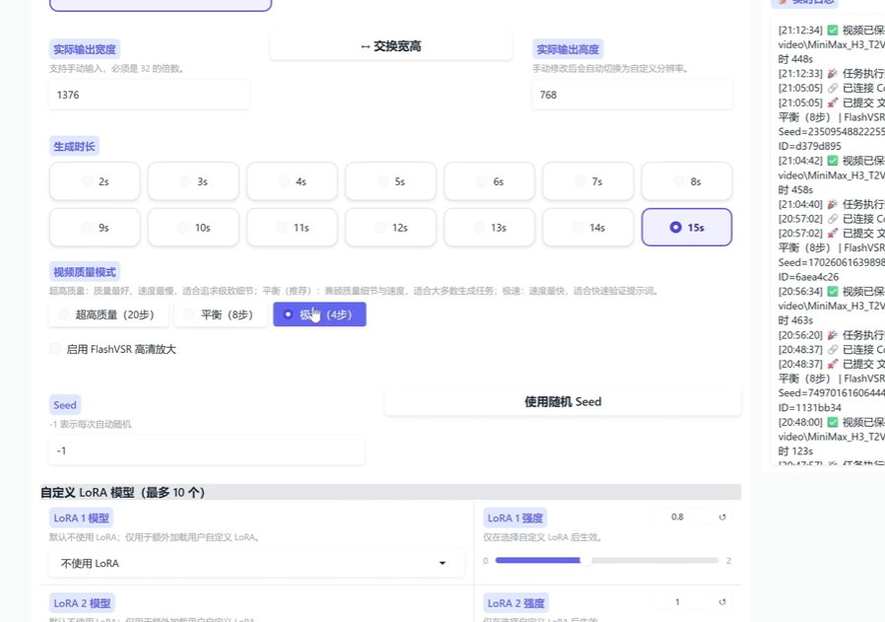Click the 使用随机 Seed button
The width and height of the screenshot is (885, 622).
563,402
